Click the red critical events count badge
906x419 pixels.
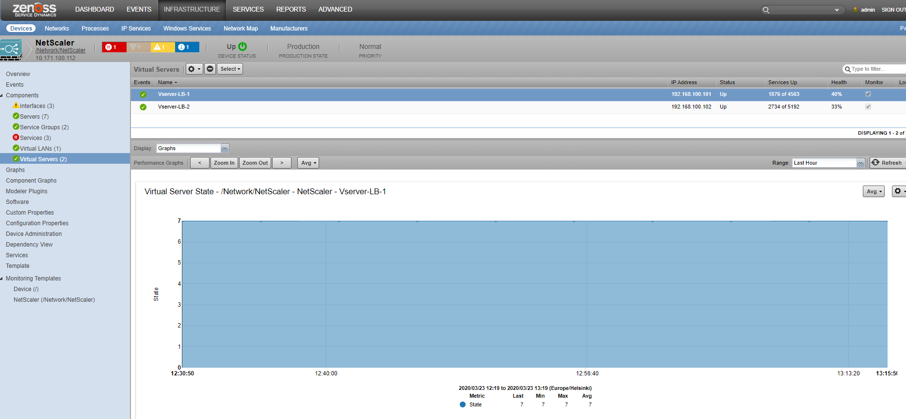coord(114,47)
